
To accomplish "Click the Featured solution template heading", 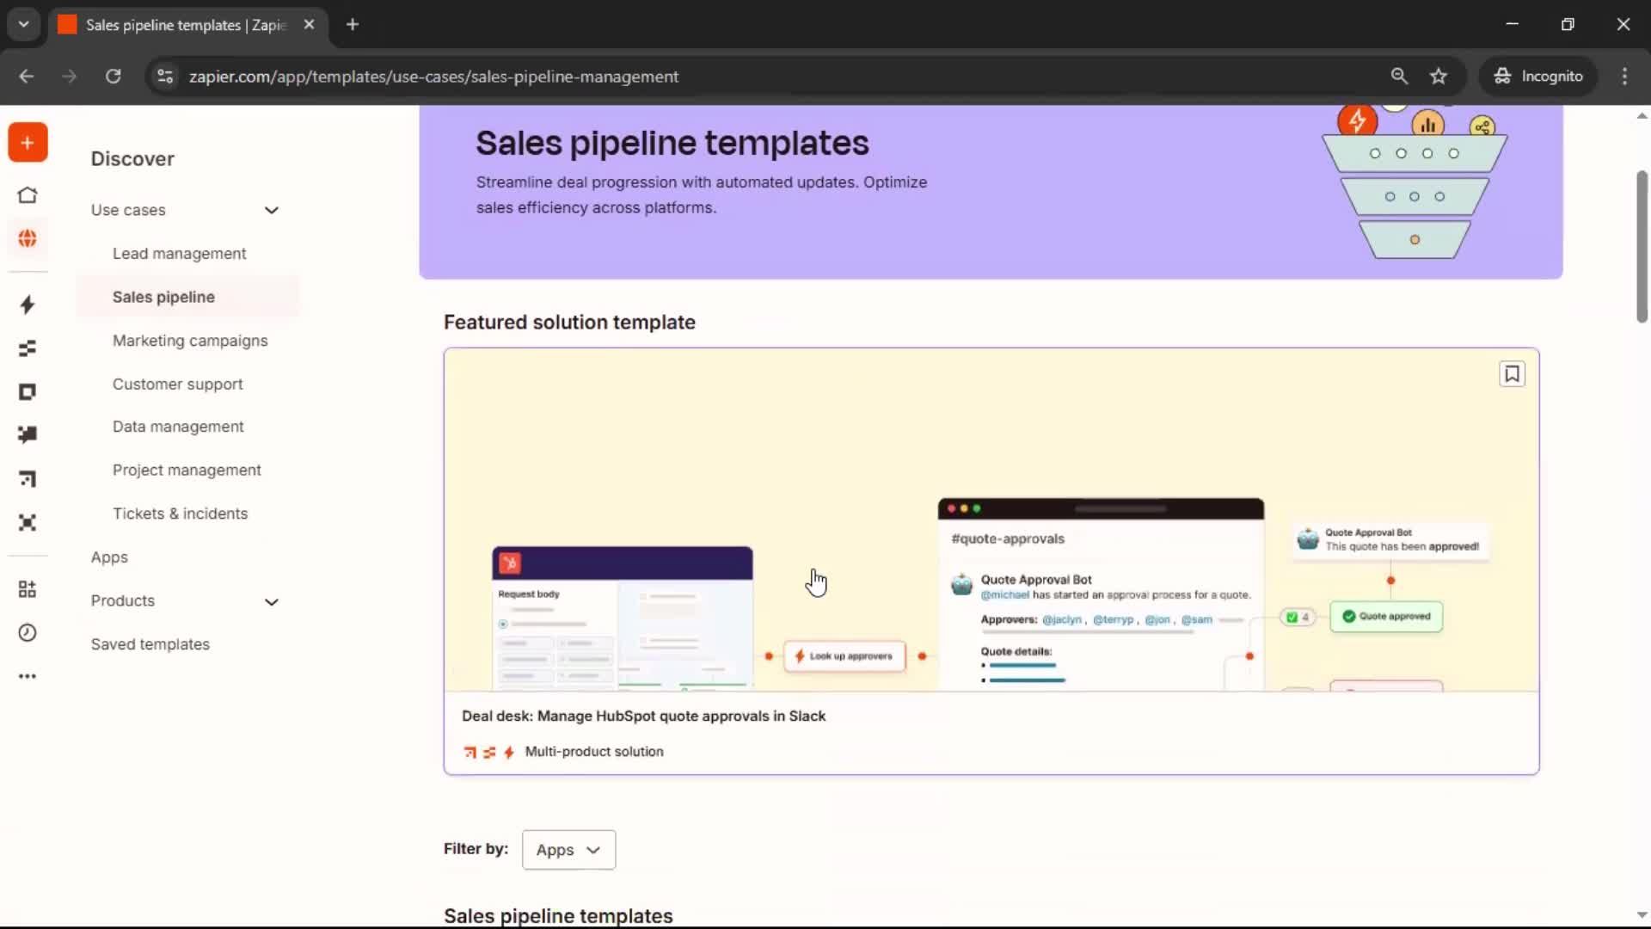I will [569, 323].
